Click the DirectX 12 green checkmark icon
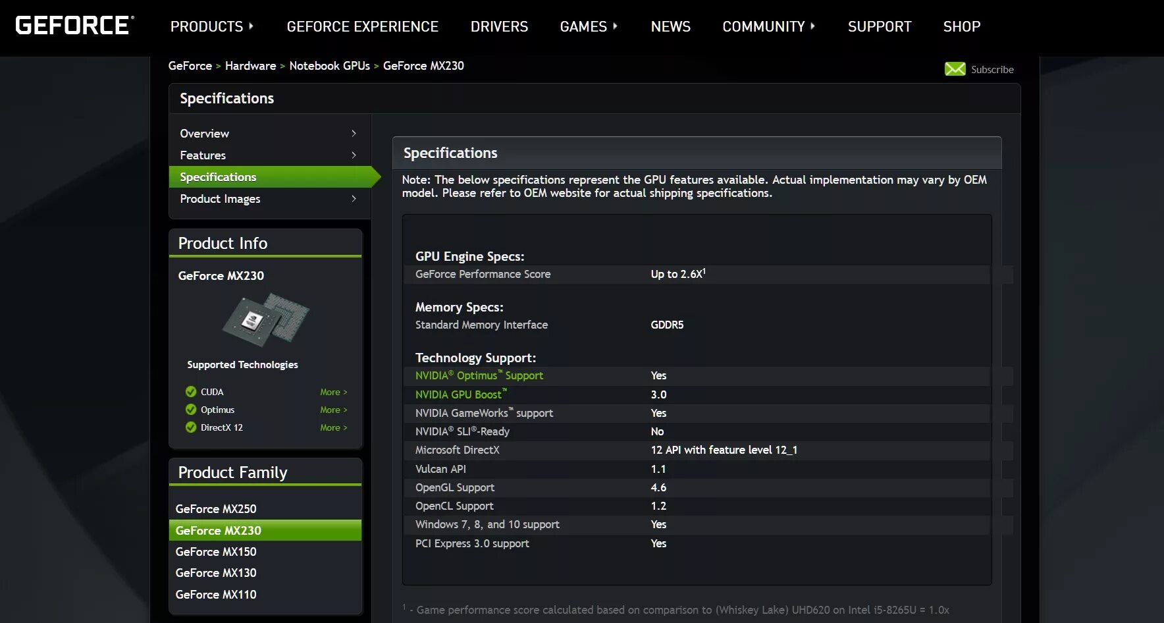The height and width of the screenshot is (623, 1164). (191, 427)
